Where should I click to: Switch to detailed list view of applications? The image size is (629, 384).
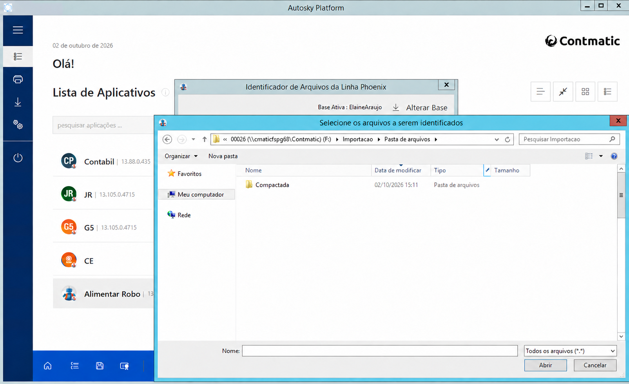[x=607, y=92]
